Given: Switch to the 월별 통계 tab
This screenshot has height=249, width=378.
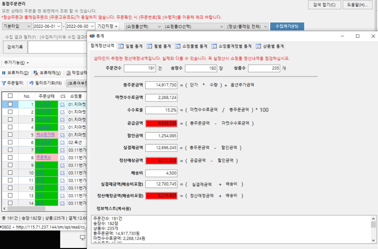Looking at the screenshot, I should pos(159,46).
